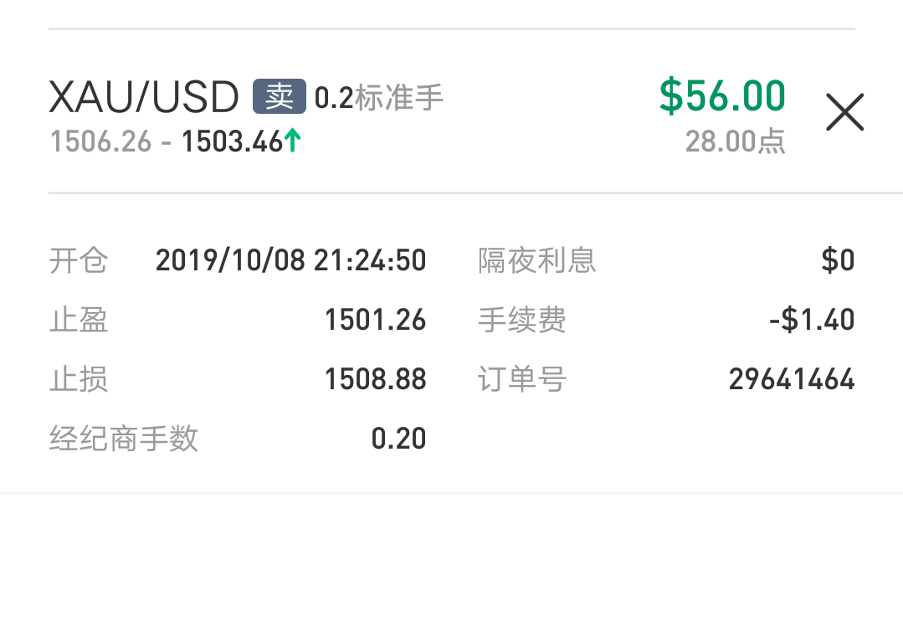Select the XAU/USD symbol title
Viewport: 903px width, 642px height.
(143, 97)
